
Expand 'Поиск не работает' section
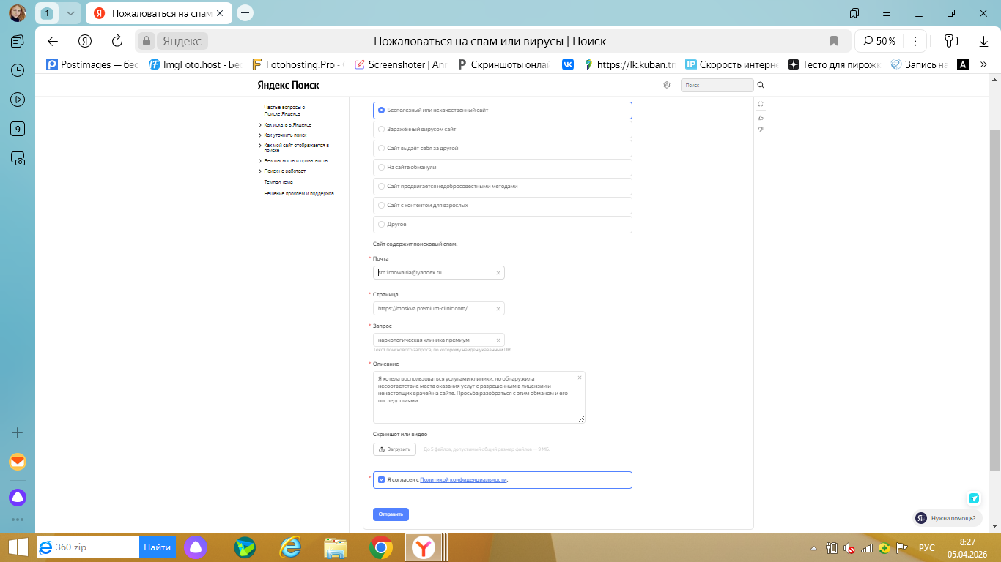(284, 171)
